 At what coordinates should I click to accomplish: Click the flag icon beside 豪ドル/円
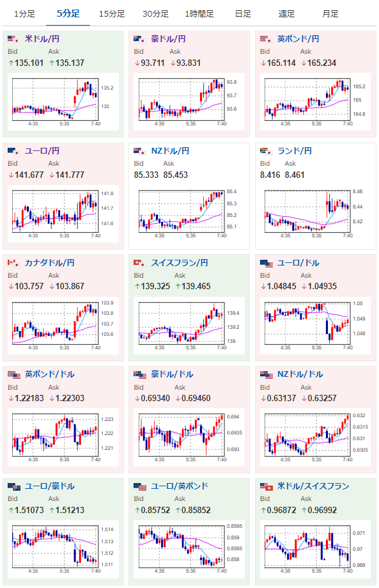[x=140, y=39]
